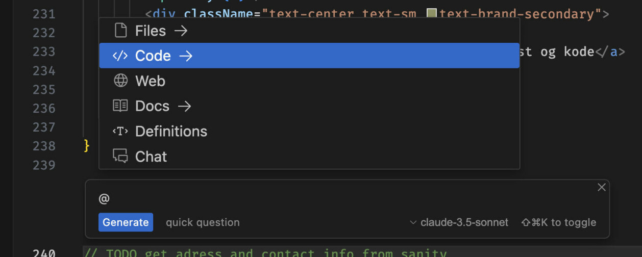The width and height of the screenshot is (642, 257).
Task: Select the Definitions menu entry
Action: [309, 131]
